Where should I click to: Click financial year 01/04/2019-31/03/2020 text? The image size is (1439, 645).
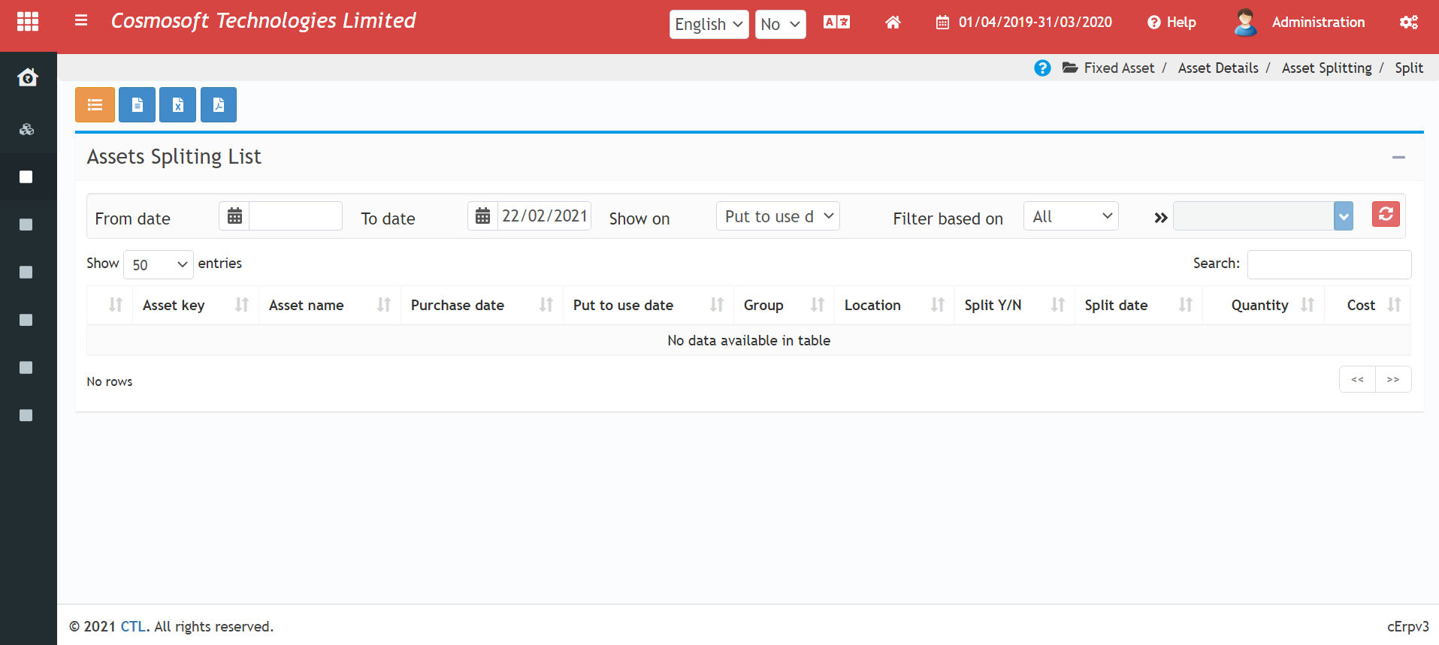tap(1035, 23)
